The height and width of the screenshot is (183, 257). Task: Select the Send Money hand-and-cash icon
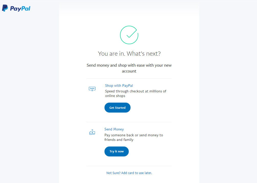pyautogui.click(x=92, y=132)
